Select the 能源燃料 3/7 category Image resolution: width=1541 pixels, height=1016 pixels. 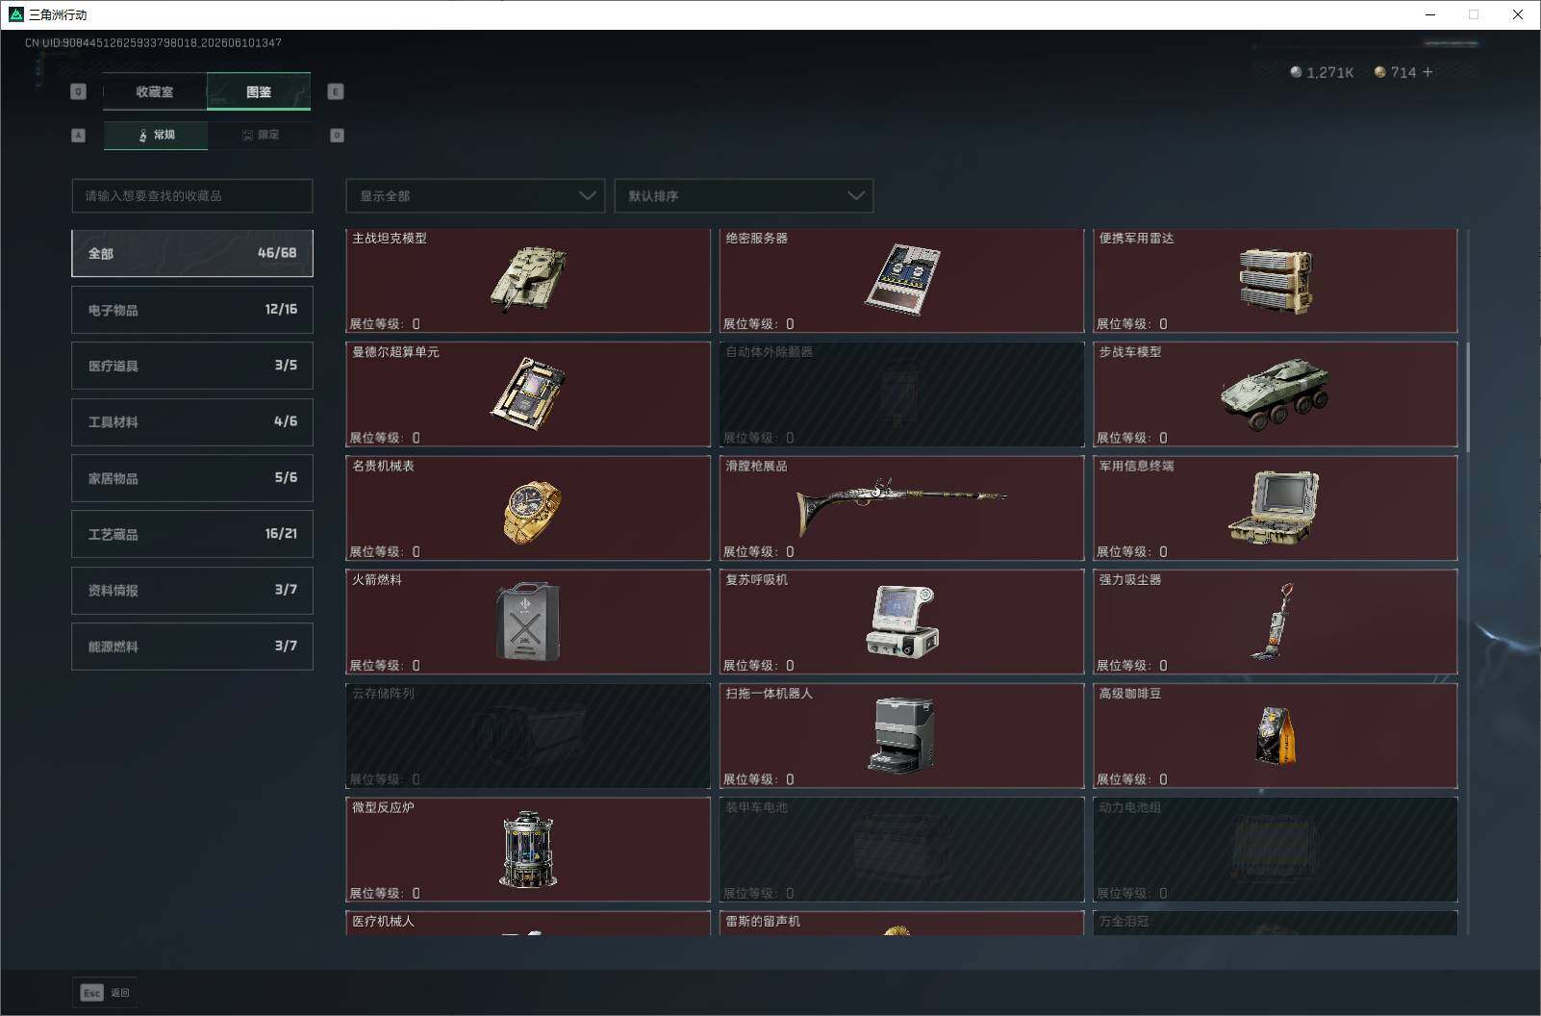tap(192, 647)
